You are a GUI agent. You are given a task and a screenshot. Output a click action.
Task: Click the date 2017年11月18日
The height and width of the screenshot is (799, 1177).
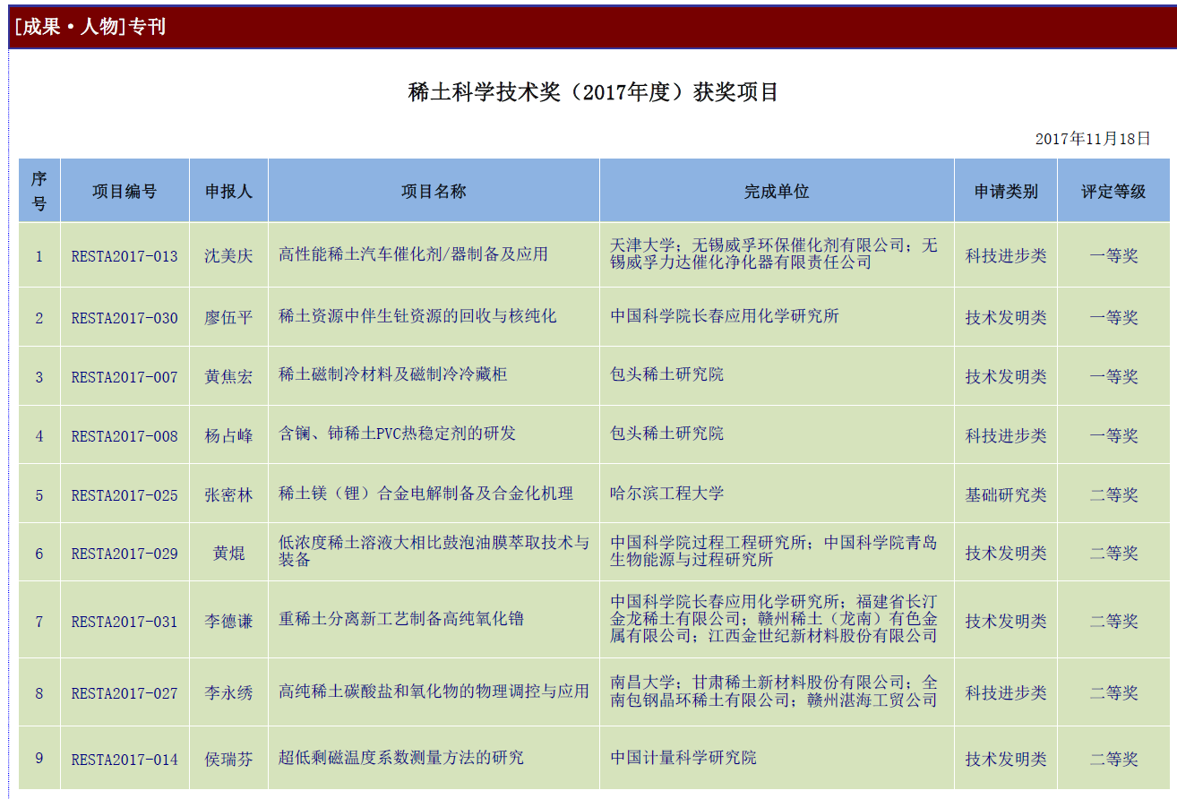[x=1093, y=138]
